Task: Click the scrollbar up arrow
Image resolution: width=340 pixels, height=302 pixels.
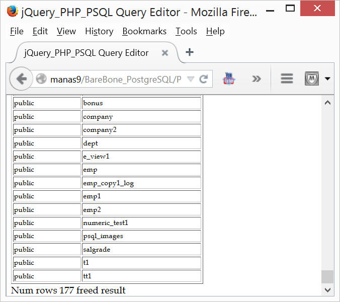Action: pos(327,103)
